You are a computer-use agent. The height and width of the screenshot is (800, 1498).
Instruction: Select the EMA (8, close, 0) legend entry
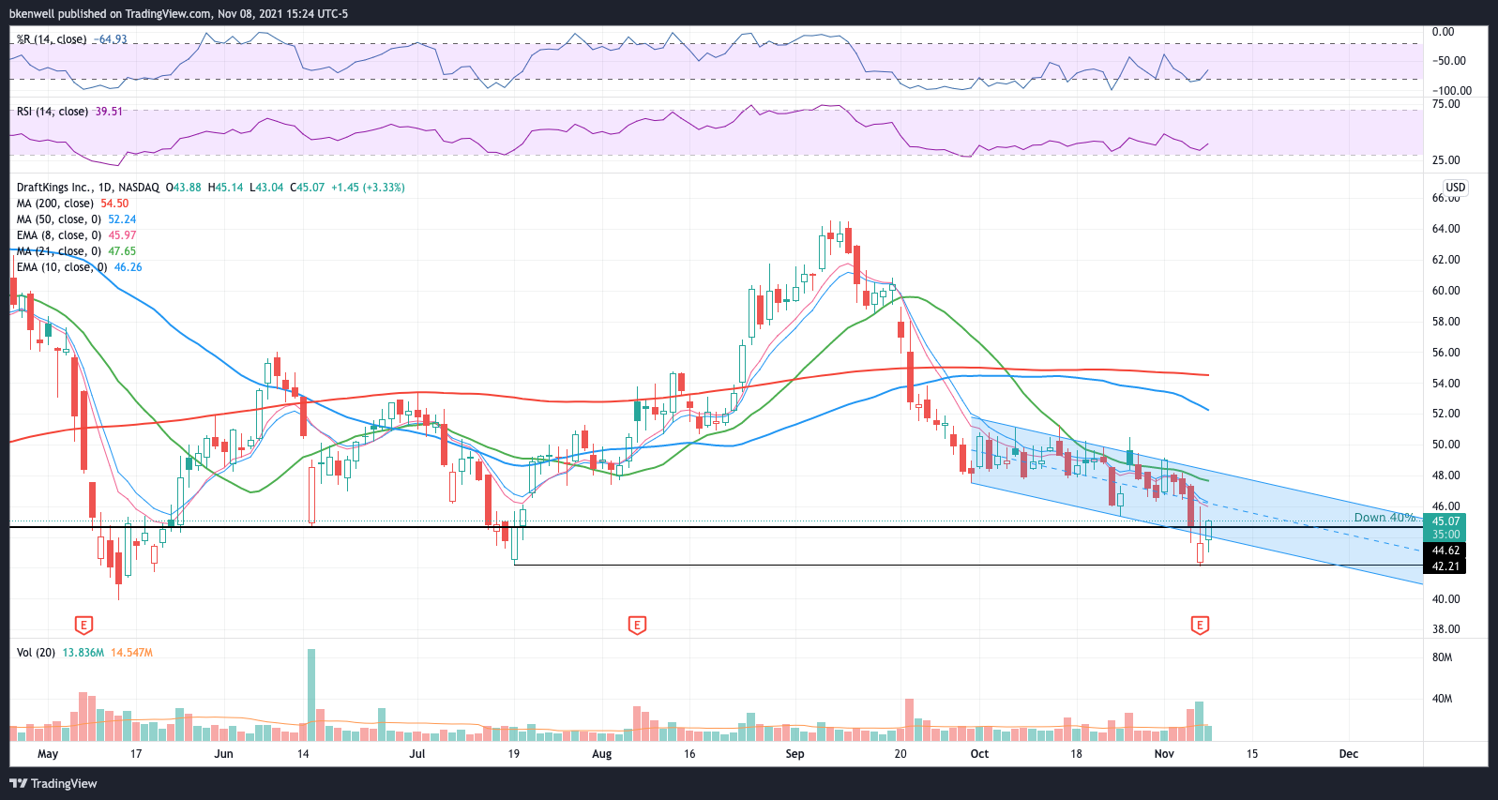[x=59, y=235]
